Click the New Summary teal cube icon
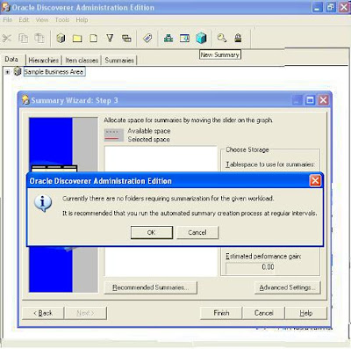Image resolution: width=351 pixels, height=349 pixels. click(201, 38)
